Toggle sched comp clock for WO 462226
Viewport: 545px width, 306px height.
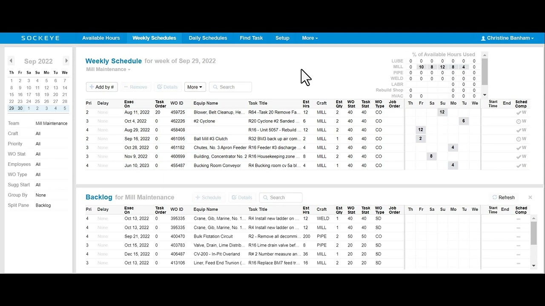pyautogui.click(x=519, y=121)
